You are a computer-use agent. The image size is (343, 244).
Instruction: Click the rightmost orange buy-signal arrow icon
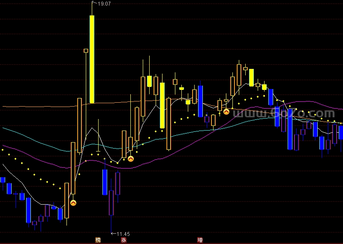pyautogui.click(x=226, y=112)
